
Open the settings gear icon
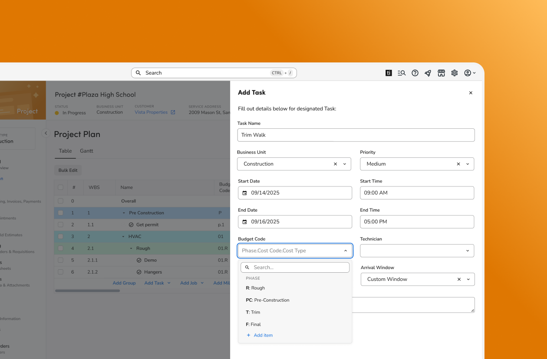455,73
